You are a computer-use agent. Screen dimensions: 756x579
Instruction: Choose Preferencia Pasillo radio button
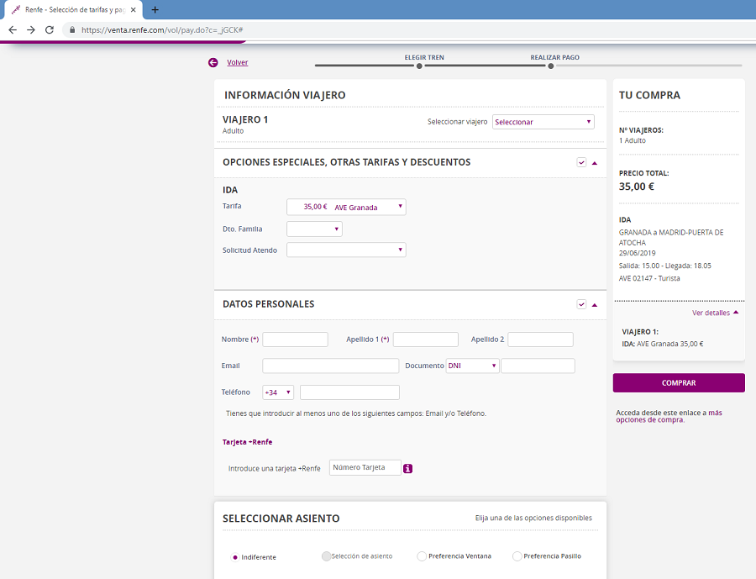[517, 556]
